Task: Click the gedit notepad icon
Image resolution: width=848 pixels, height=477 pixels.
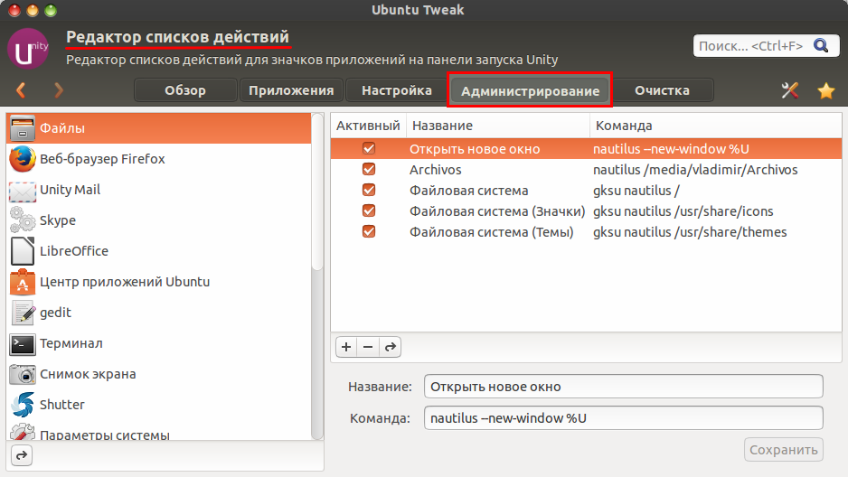Action: point(23,313)
